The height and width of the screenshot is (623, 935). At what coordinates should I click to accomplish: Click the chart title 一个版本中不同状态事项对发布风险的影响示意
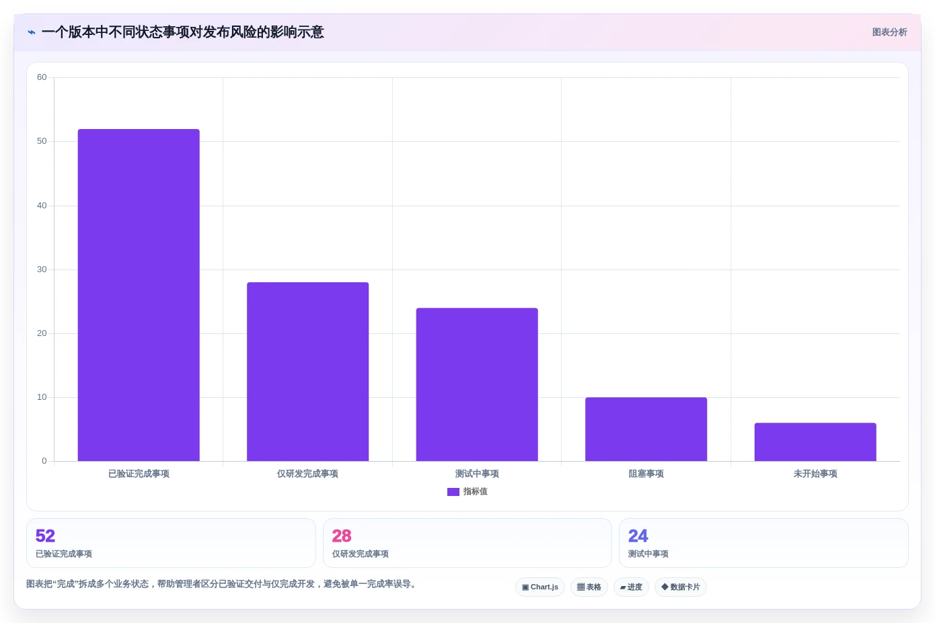[183, 32]
